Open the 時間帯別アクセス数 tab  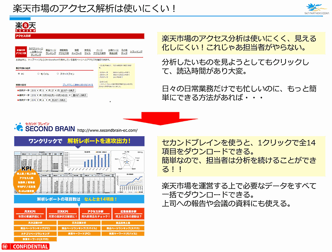click(x=64, y=51)
